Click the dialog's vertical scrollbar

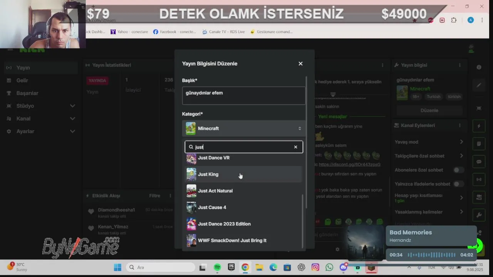pyautogui.click(x=307, y=142)
